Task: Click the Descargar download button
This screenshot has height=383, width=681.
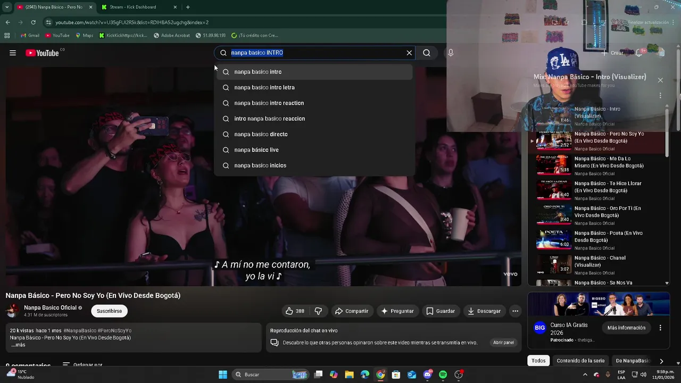Action: pos(484,311)
